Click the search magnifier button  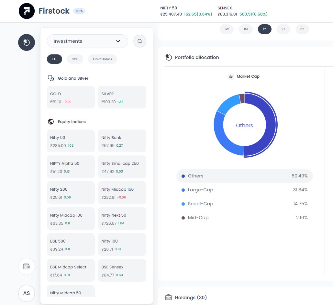tap(140, 41)
